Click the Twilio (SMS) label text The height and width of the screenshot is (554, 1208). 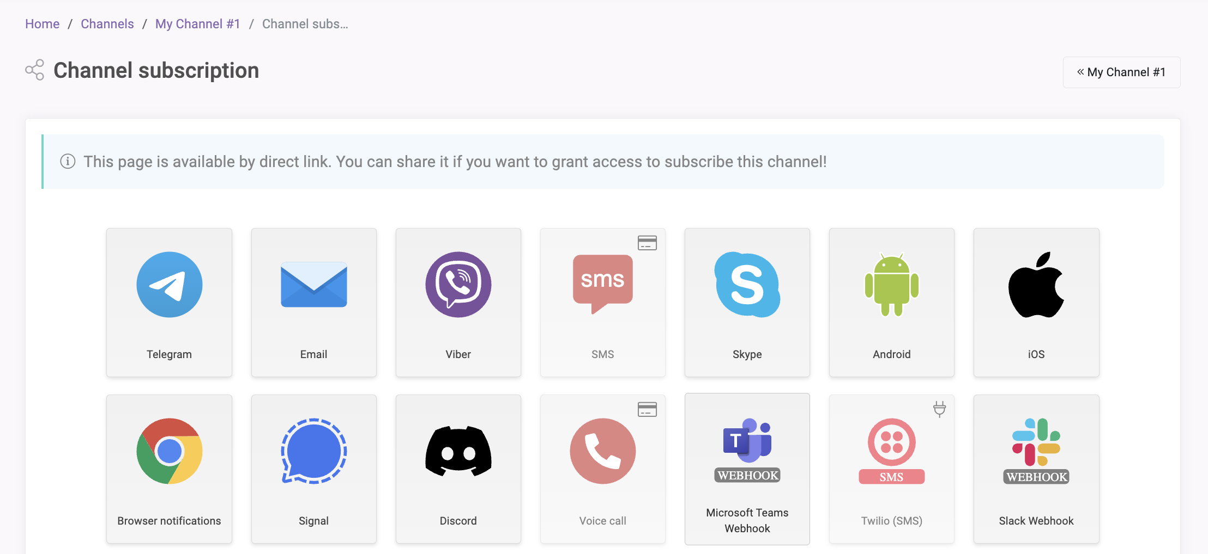892,521
